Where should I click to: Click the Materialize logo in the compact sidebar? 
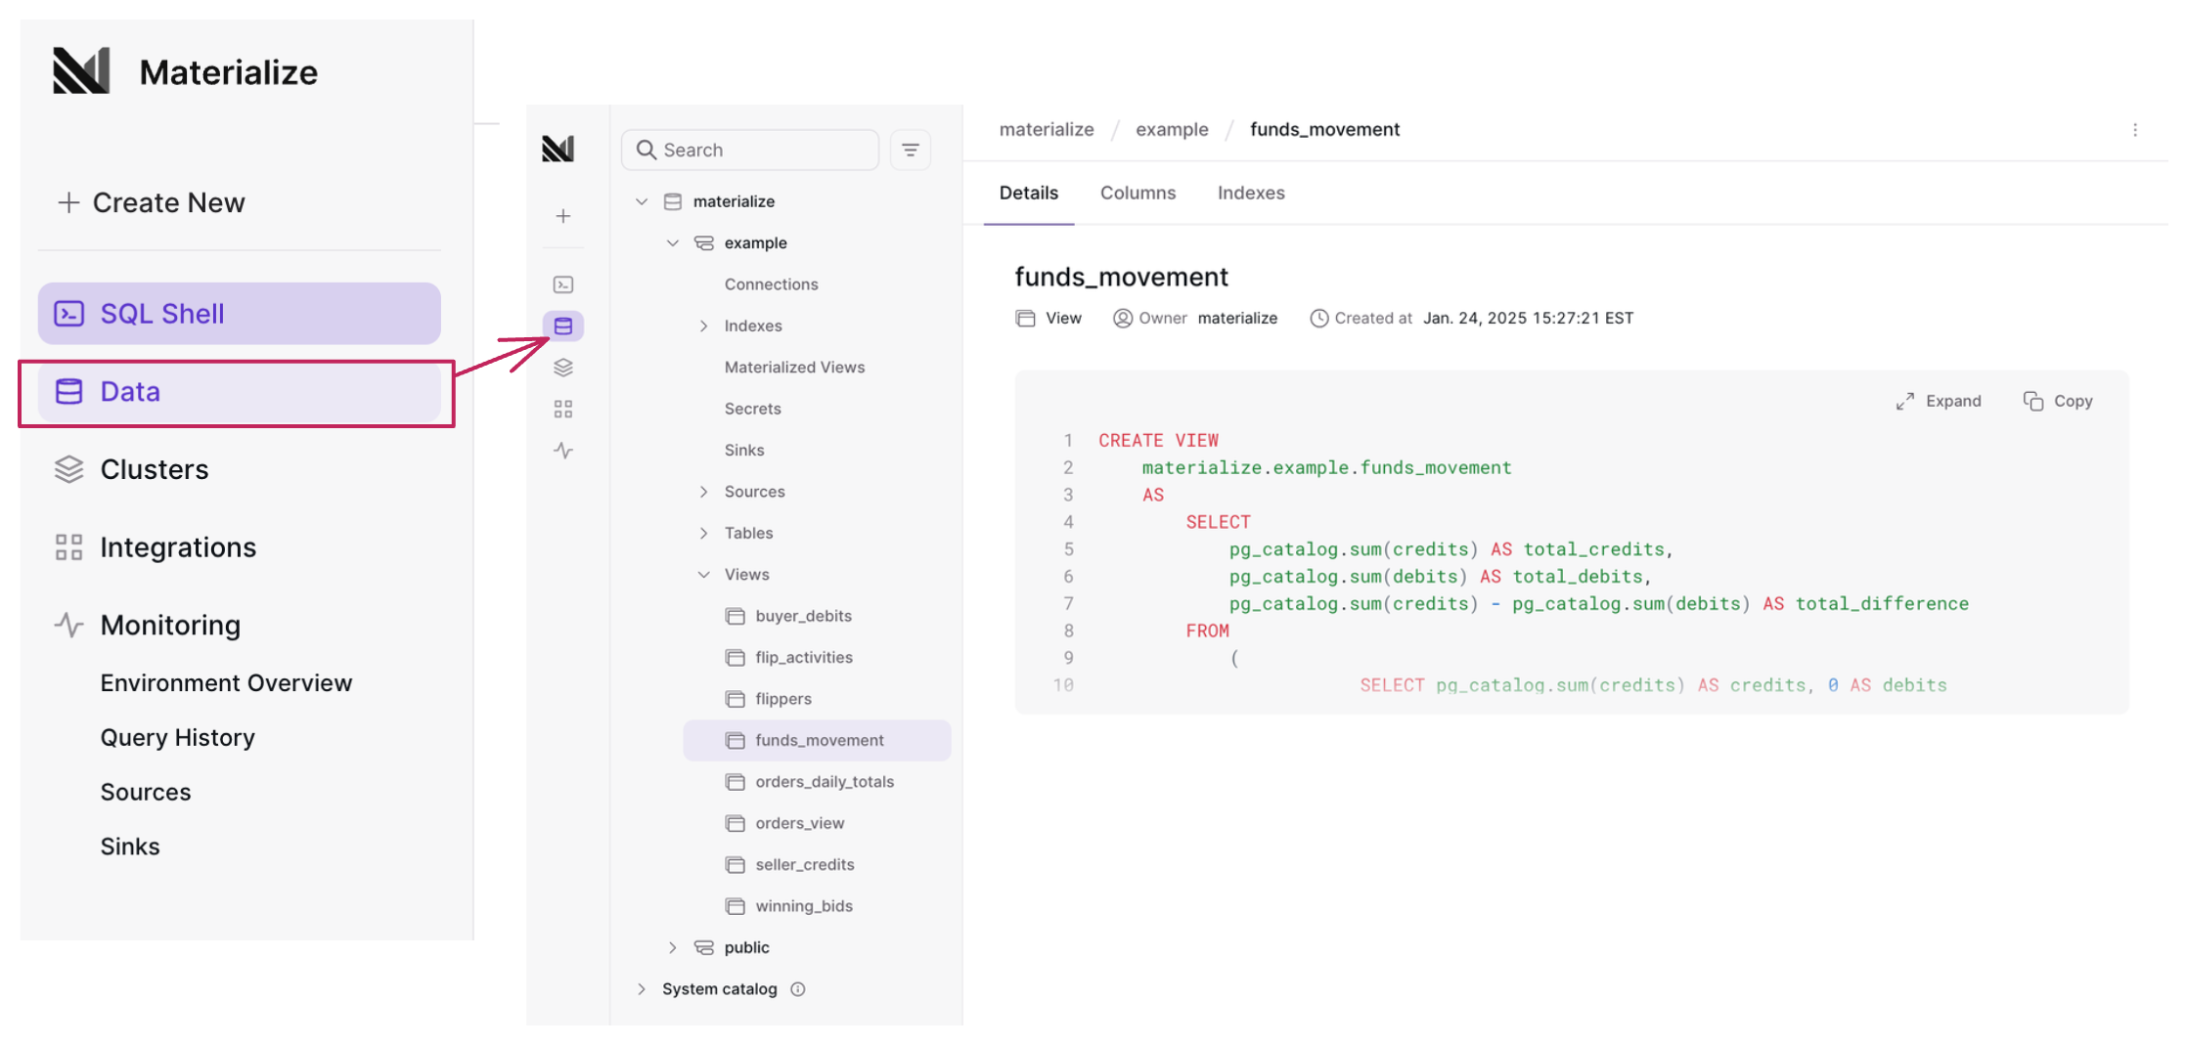(x=558, y=148)
